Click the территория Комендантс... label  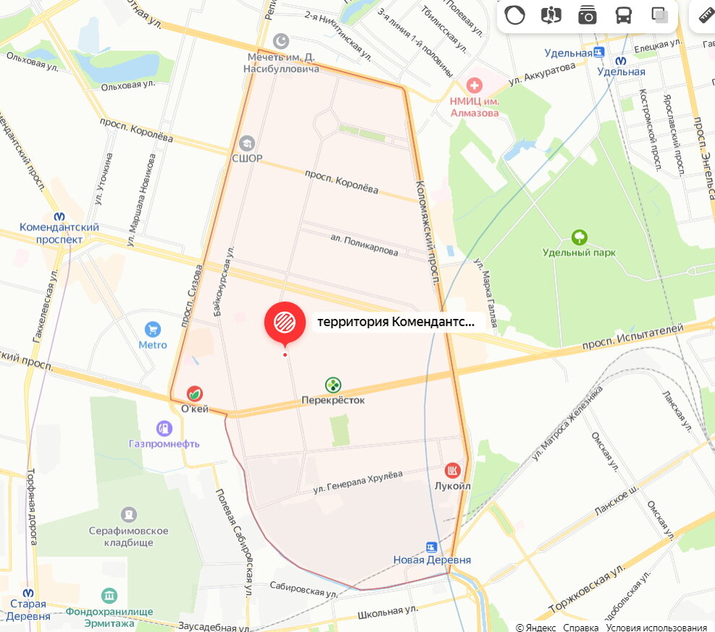pyautogui.click(x=396, y=322)
